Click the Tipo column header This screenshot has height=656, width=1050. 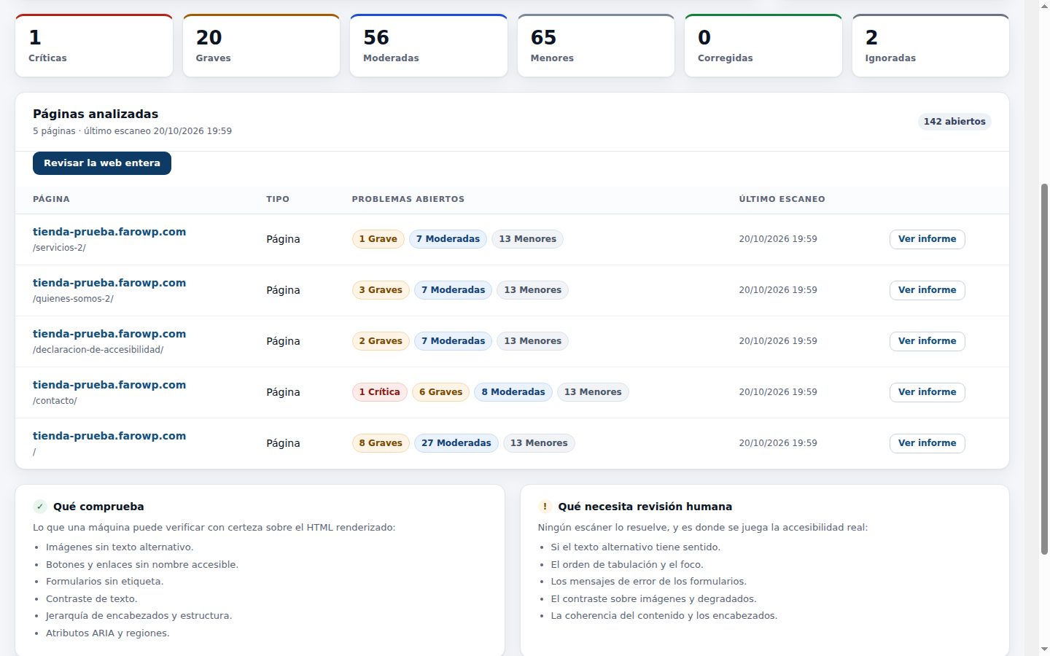coord(278,199)
